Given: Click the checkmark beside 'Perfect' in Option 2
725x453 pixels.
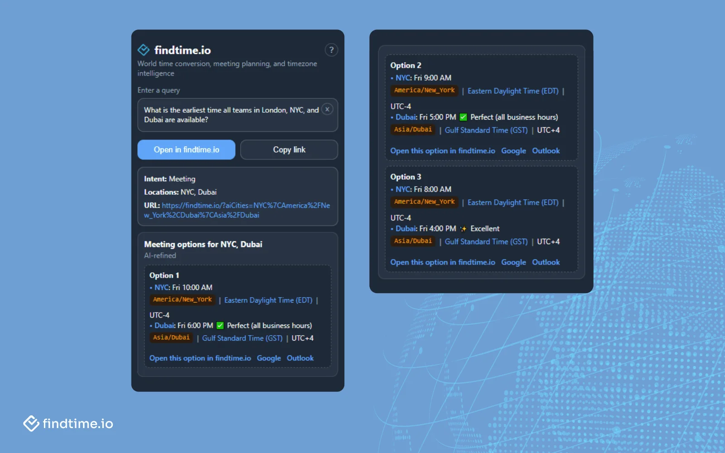Looking at the screenshot, I should [463, 117].
